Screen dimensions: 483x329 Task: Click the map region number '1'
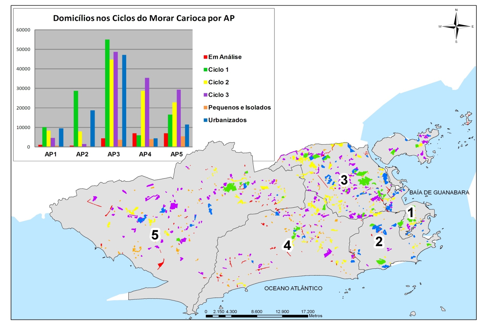point(411,213)
